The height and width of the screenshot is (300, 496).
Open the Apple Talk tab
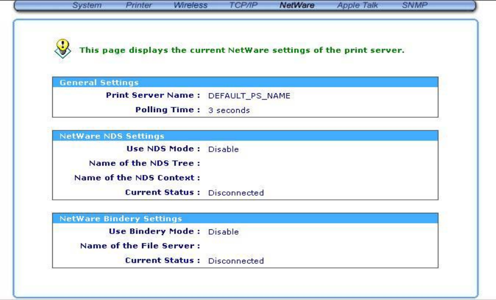pos(357,5)
